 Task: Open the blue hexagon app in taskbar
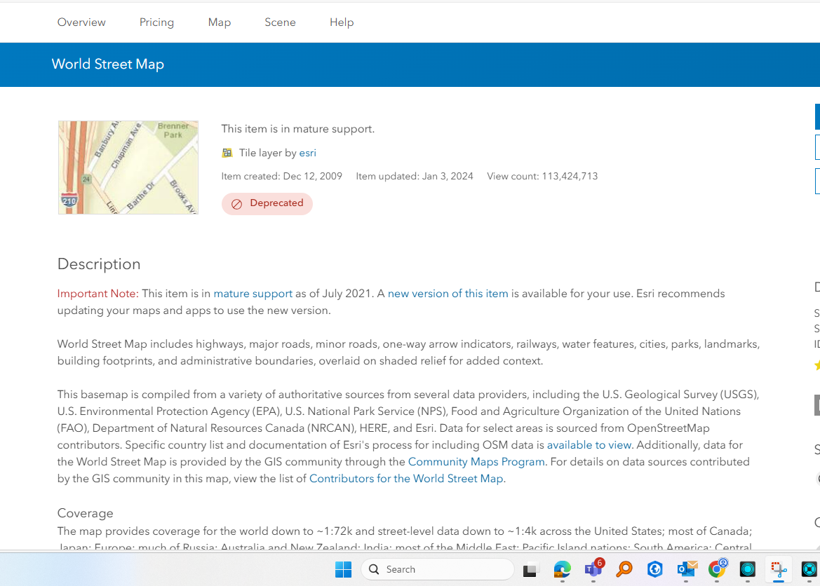click(654, 569)
